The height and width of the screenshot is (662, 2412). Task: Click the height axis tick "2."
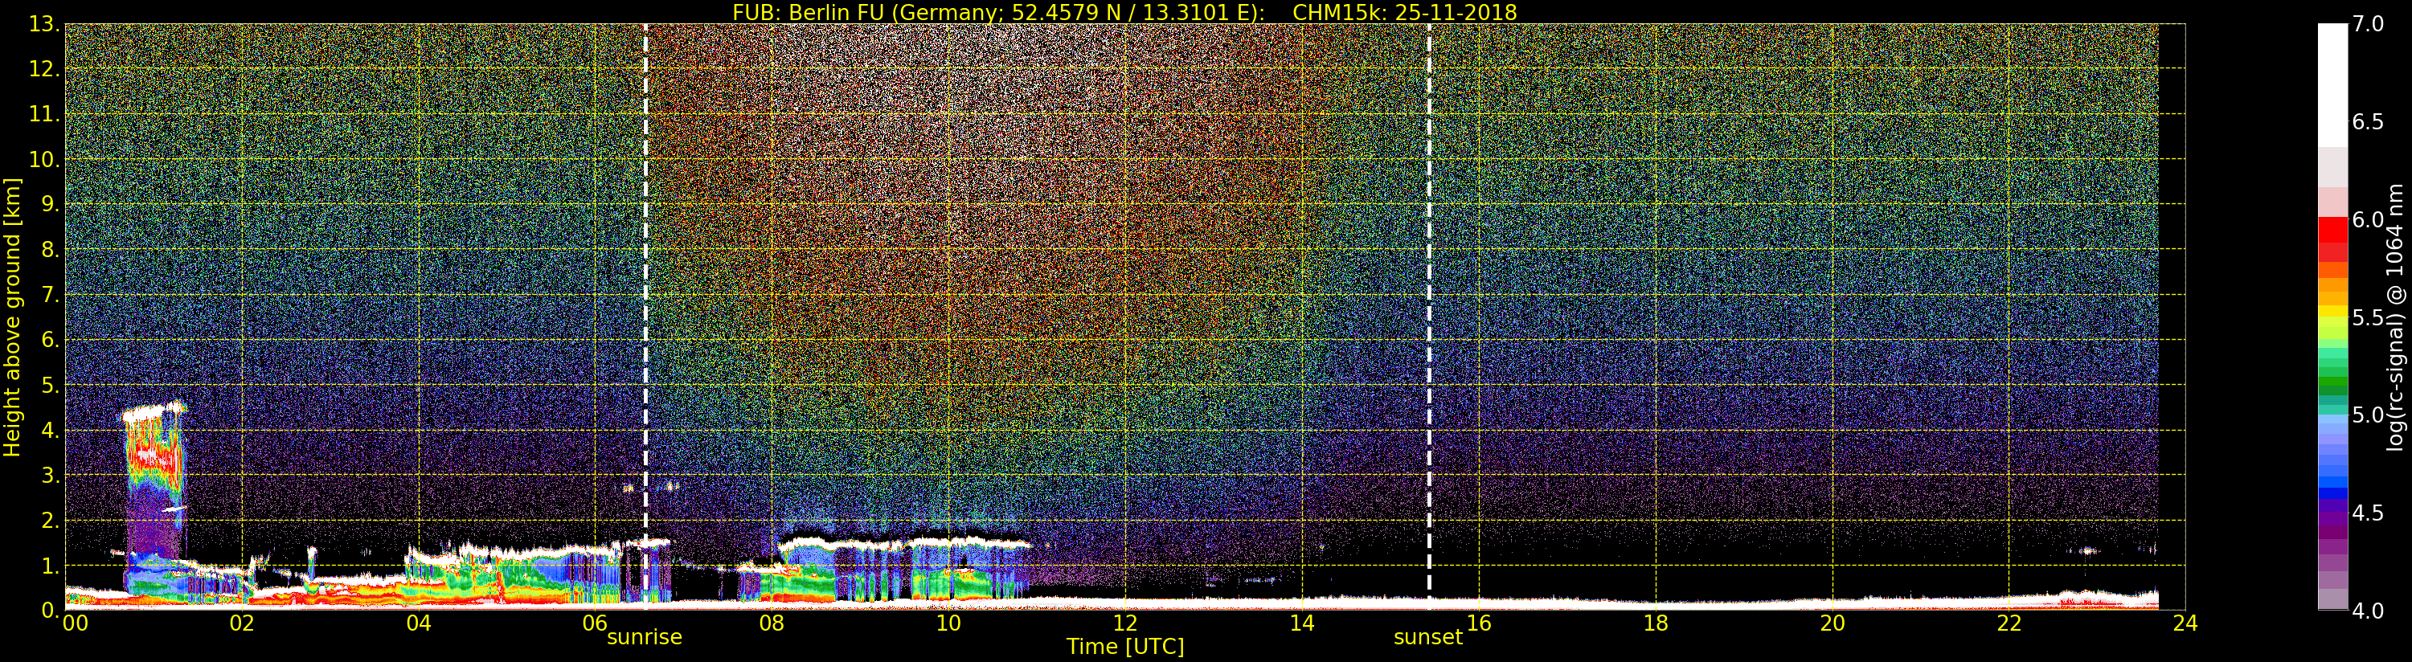51,520
